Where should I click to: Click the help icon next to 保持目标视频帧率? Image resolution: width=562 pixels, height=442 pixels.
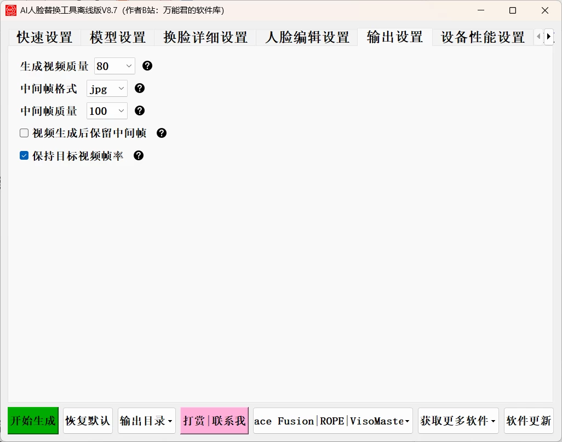(138, 155)
